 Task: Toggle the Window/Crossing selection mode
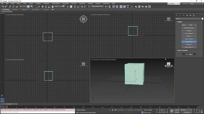[39, 7]
